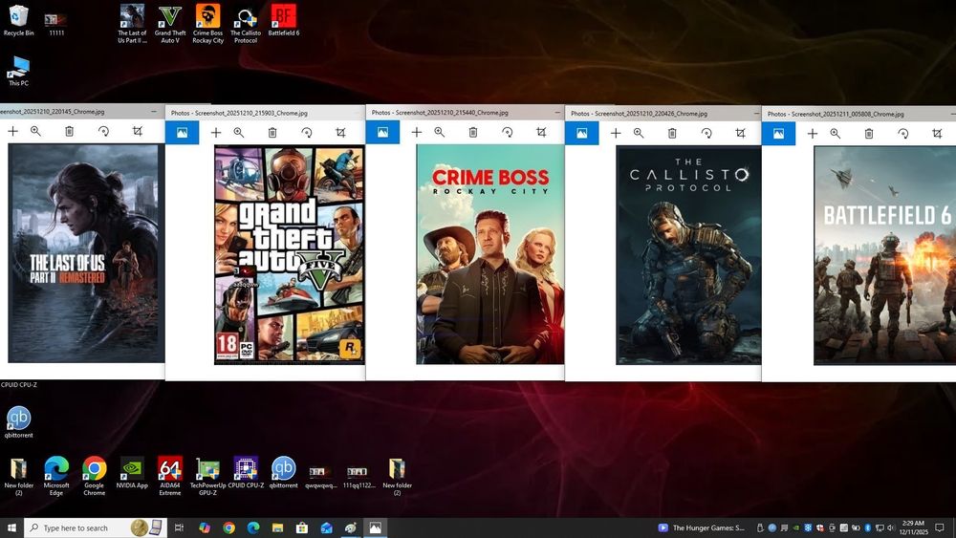956x538 pixels.
Task: Rotate the Last of Us Part II image
Action: [x=103, y=132]
